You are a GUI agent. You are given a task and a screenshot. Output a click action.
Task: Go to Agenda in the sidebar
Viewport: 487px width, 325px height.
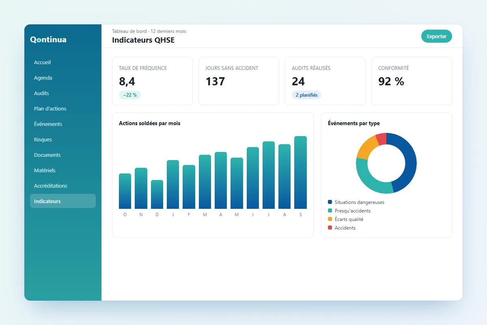tap(63, 78)
